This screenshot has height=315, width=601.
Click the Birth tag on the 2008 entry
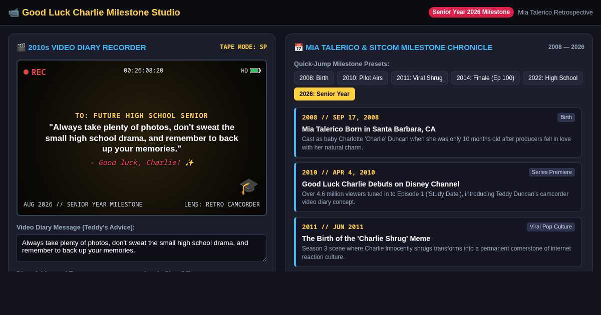566,117
